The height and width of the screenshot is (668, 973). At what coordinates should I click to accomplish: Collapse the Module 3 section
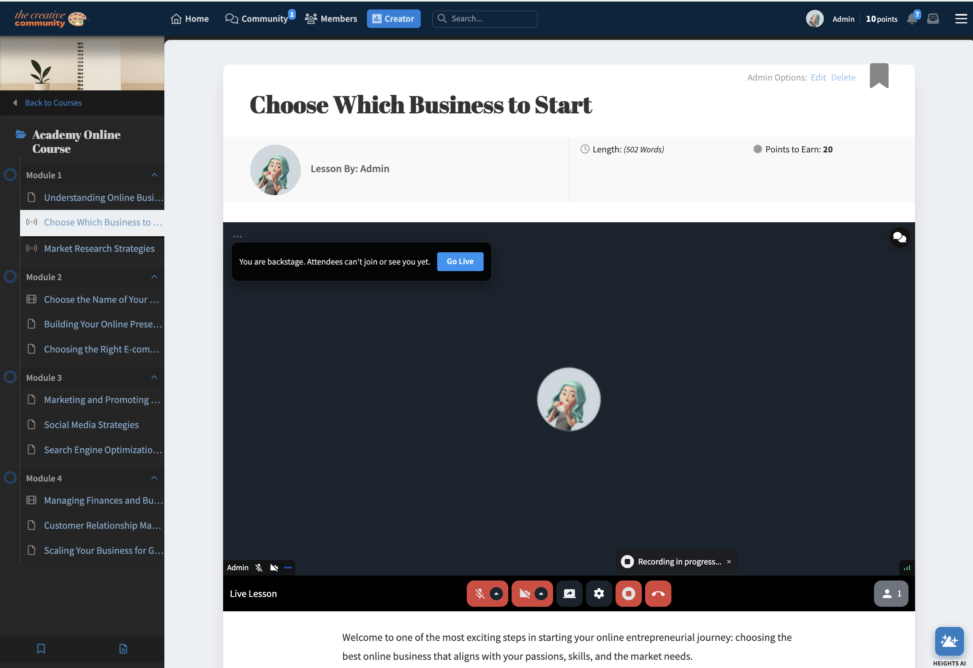[x=154, y=378]
